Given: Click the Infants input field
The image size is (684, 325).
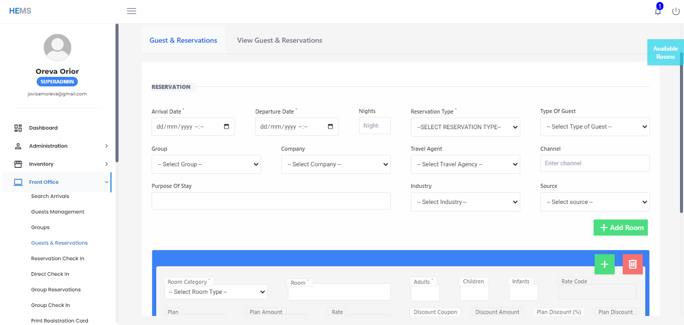Looking at the screenshot, I should (524, 292).
